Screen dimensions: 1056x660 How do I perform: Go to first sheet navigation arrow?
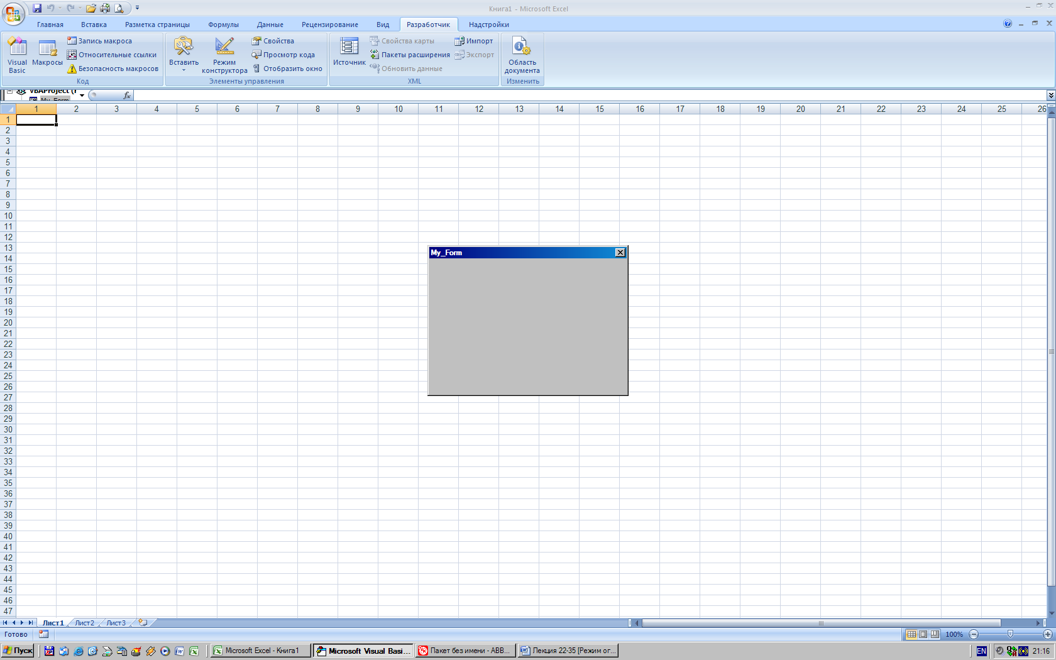click(5, 623)
